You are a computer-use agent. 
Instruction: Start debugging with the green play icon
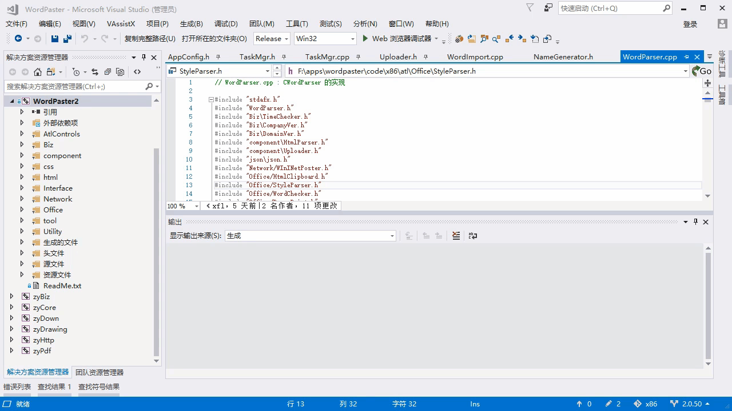365,39
